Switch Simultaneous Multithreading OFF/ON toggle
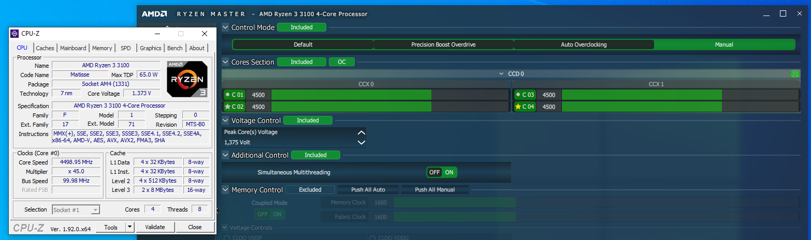Viewport: 811px width, 240px height. coord(442,172)
